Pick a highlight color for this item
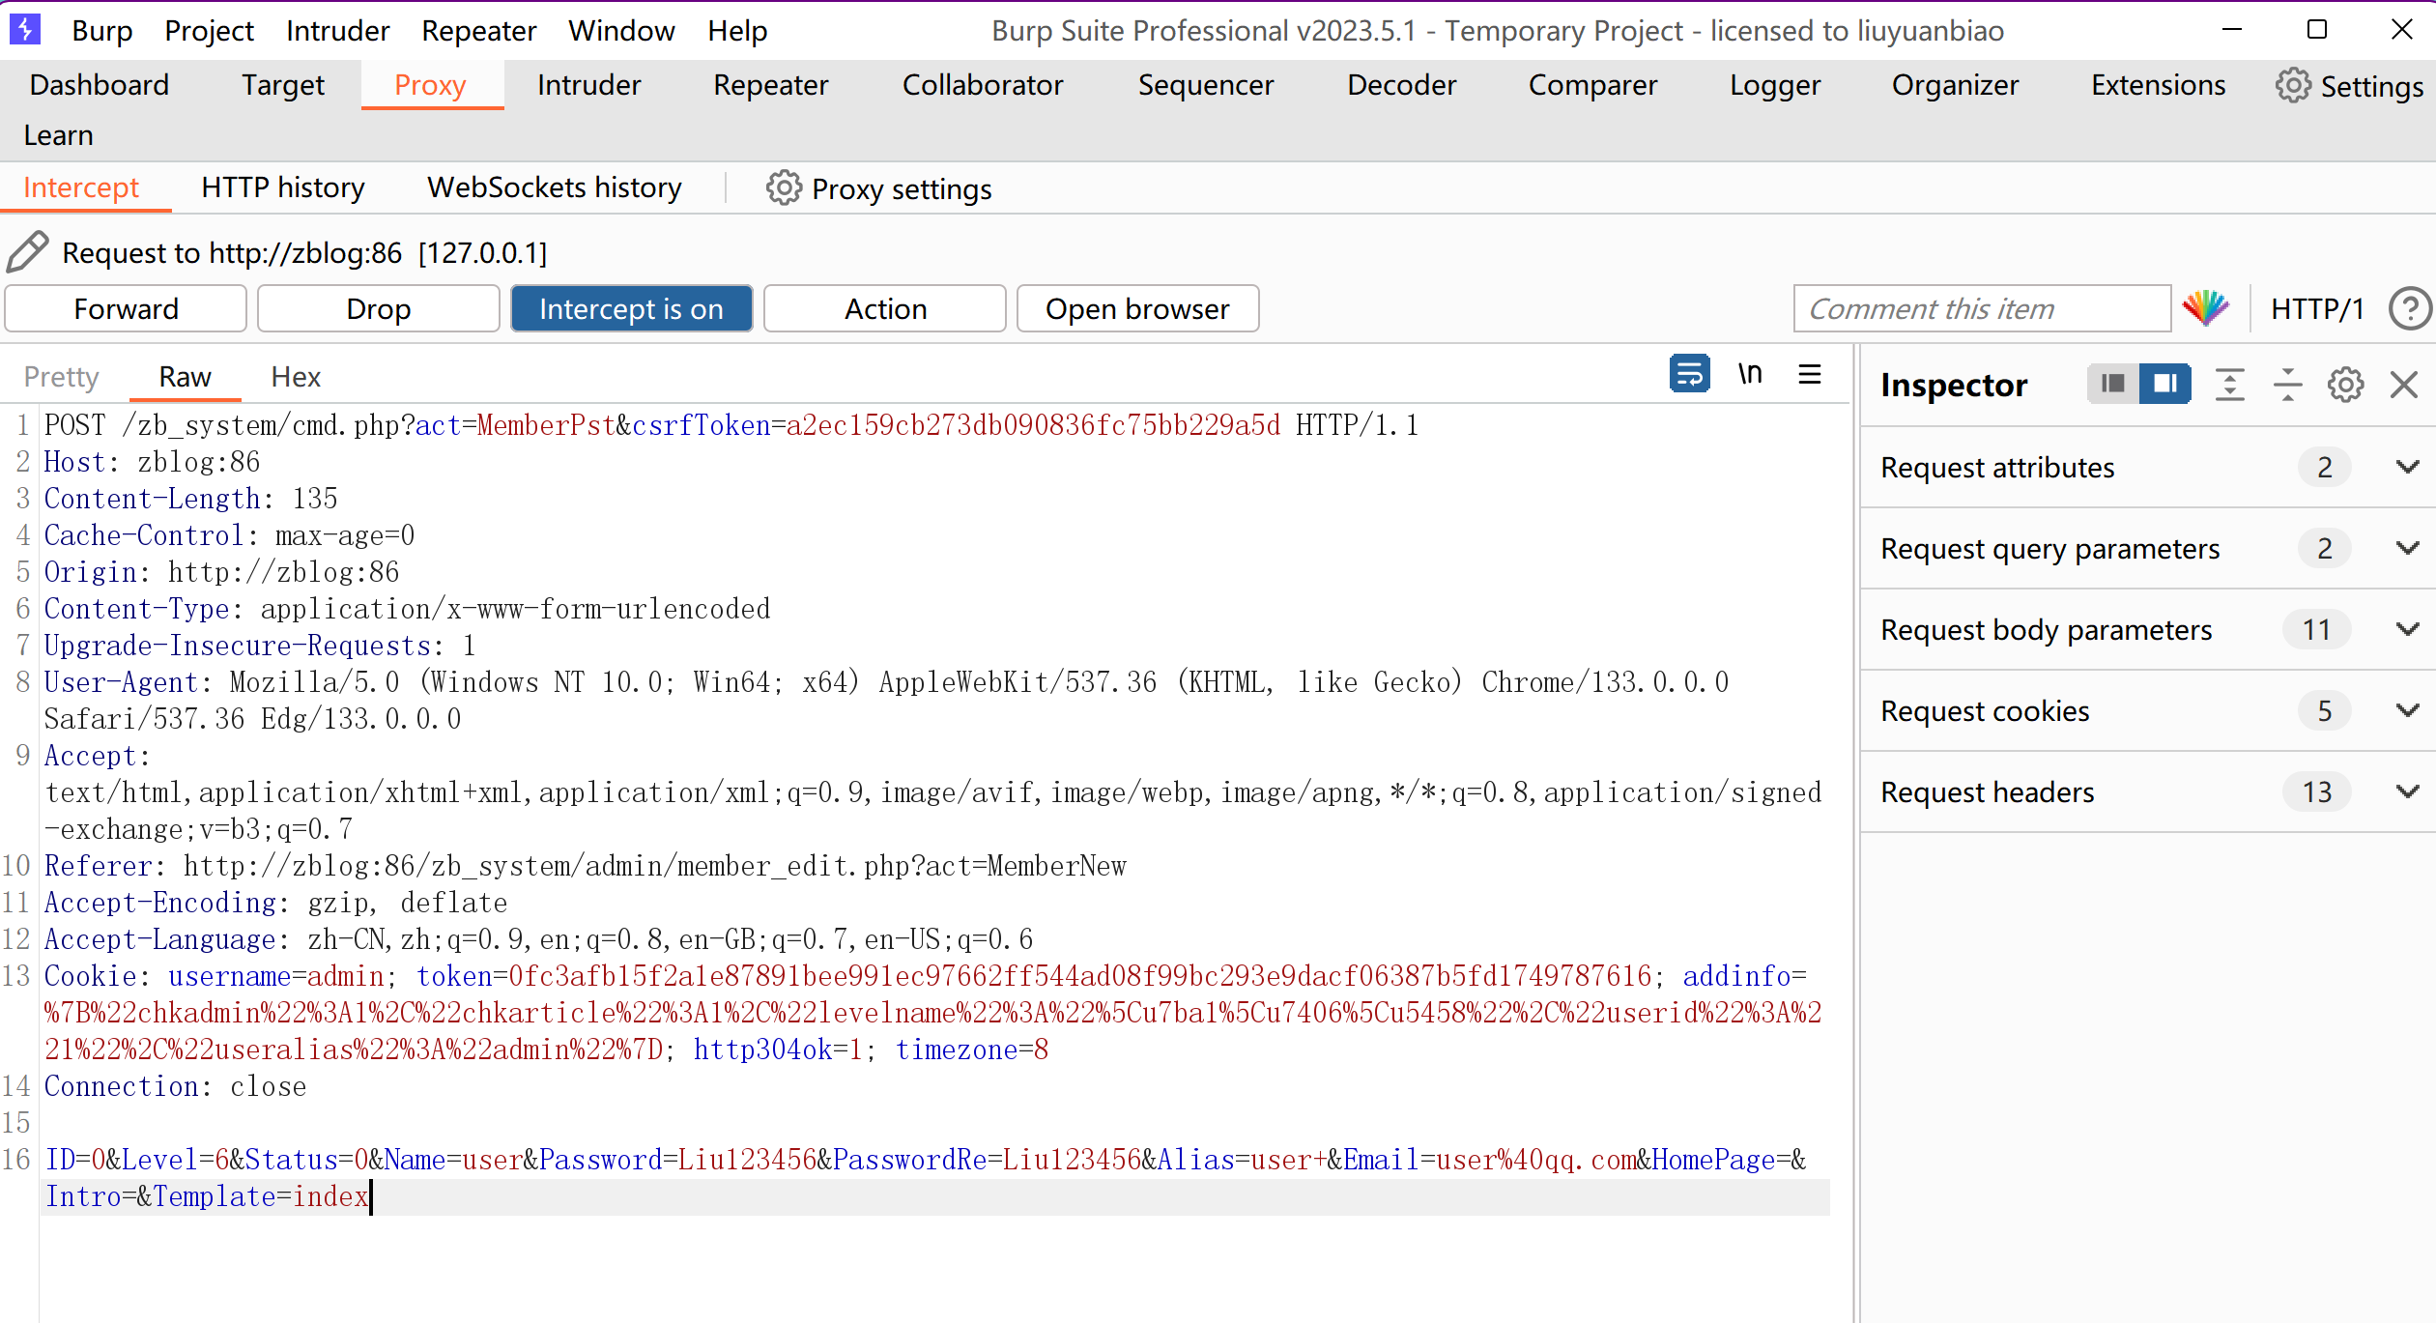The width and height of the screenshot is (2436, 1323). tap(2205, 309)
